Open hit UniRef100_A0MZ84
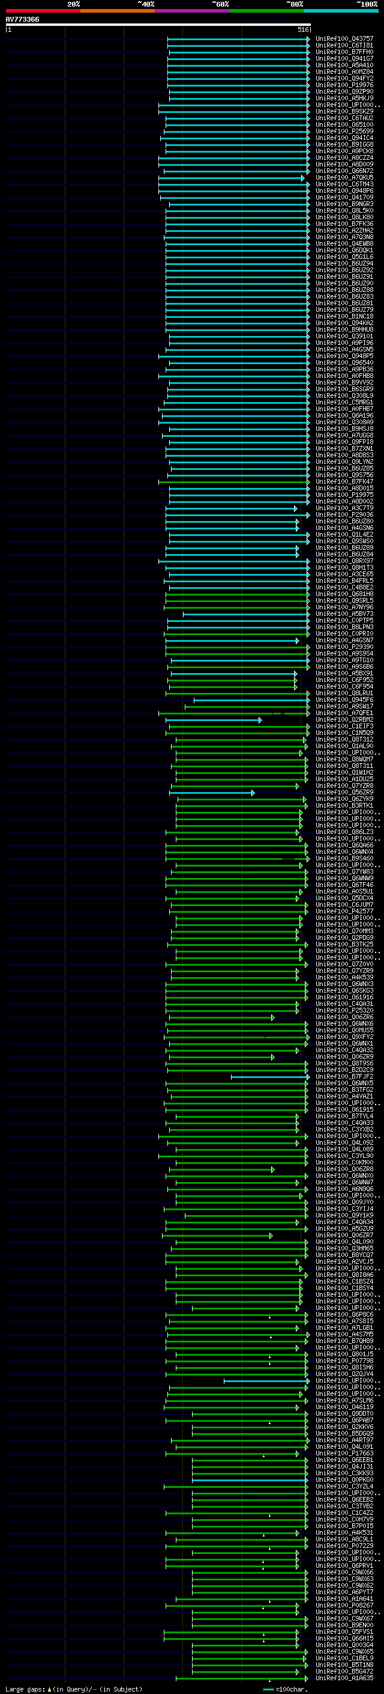This screenshot has height=1694, width=384. [344, 72]
